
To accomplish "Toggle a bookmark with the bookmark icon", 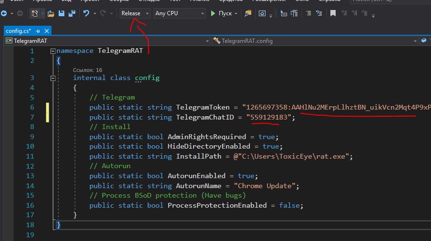I will pos(333,13).
